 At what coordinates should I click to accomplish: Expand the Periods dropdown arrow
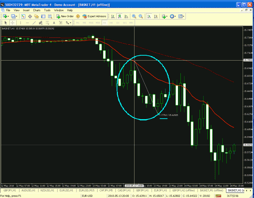175,16
